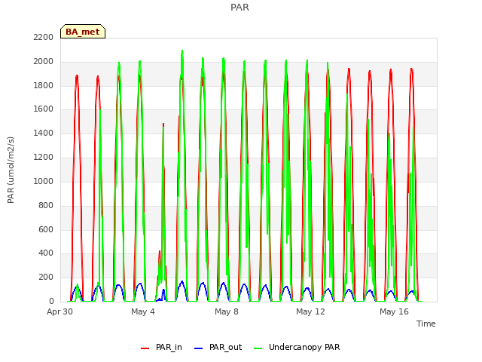Click the 1800 y-axis tick label
482x362 pixels.
tap(44, 85)
